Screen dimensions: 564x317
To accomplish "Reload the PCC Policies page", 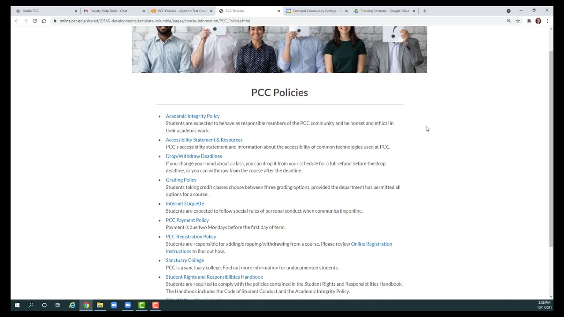I will point(35,21).
